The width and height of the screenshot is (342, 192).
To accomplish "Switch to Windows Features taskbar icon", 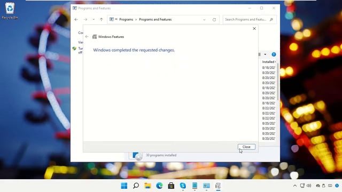I will tap(218, 186).
